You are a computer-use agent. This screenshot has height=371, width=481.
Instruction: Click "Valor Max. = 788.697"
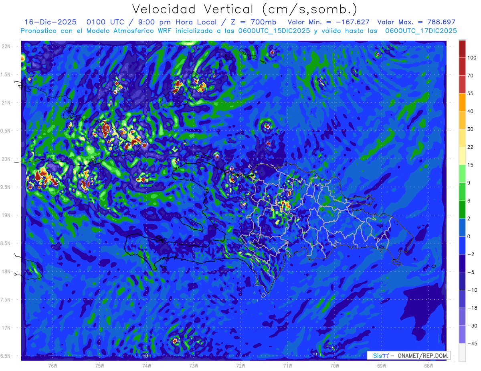[416, 22]
